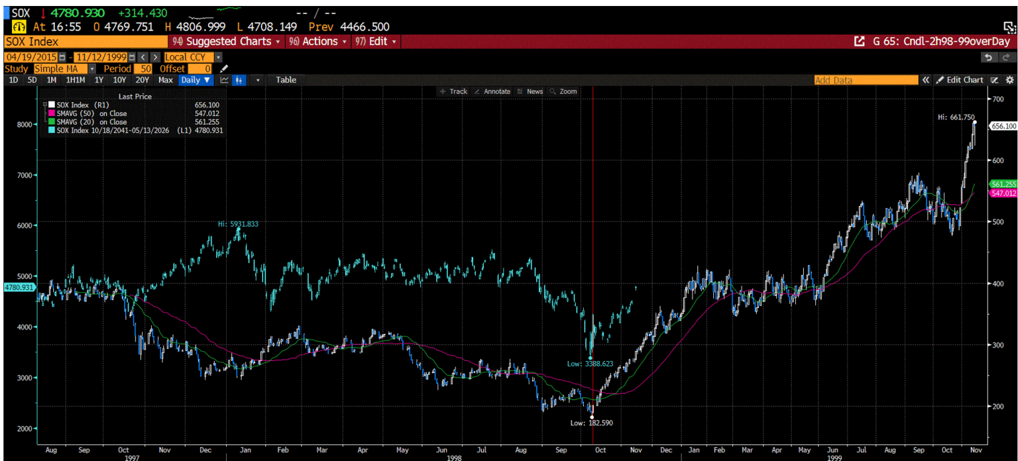Toggle visibility of SMAVG (50) in legend
This screenshot has height=461, width=1018.
click(x=51, y=113)
